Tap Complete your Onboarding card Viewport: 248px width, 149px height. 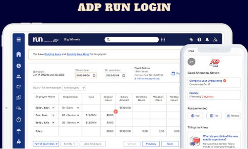pyautogui.click(x=214, y=82)
